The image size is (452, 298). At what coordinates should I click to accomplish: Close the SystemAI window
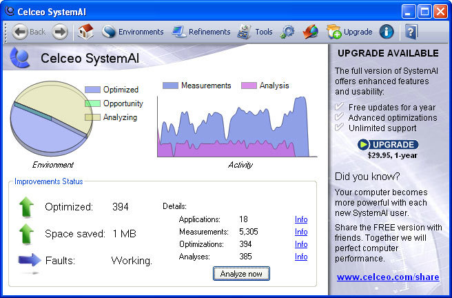pyautogui.click(x=441, y=12)
